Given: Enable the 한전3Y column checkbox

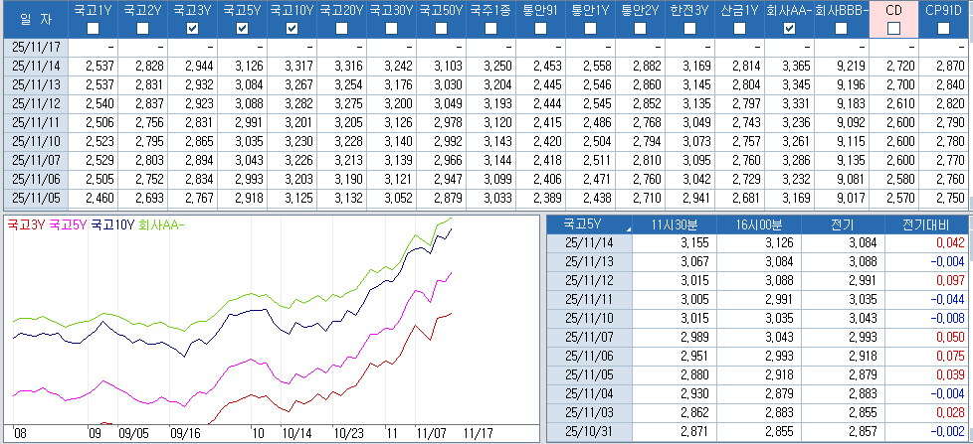Looking at the screenshot, I should 689,29.
